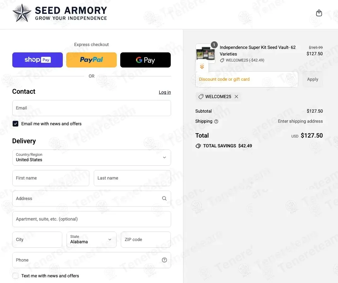Click the Log in link
This screenshot has height=283, width=338.
pyautogui.click(x=165, y=92)
